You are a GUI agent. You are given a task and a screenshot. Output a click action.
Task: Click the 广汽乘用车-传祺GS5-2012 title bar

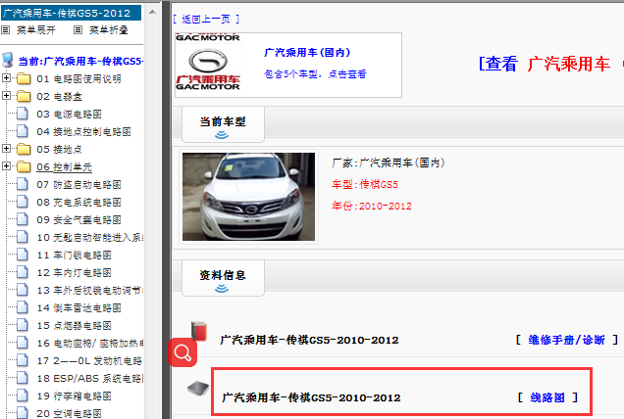pos(71,13)
